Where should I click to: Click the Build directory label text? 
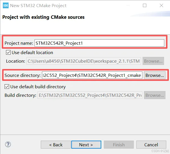tap(20, 95)
